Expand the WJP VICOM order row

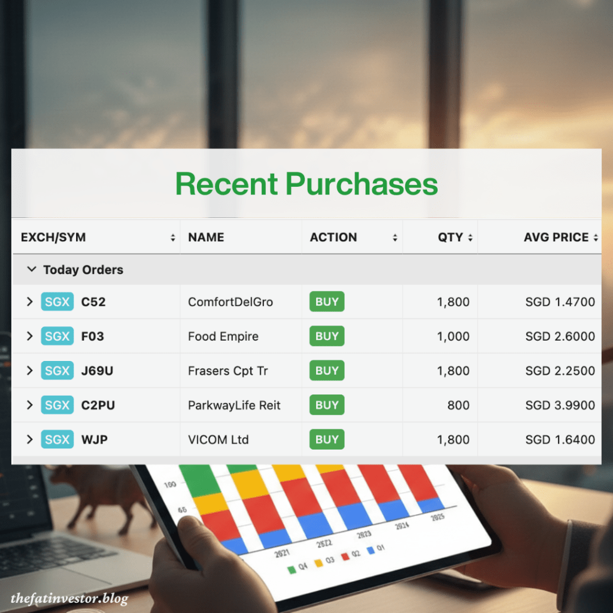(x=29, y=439)
